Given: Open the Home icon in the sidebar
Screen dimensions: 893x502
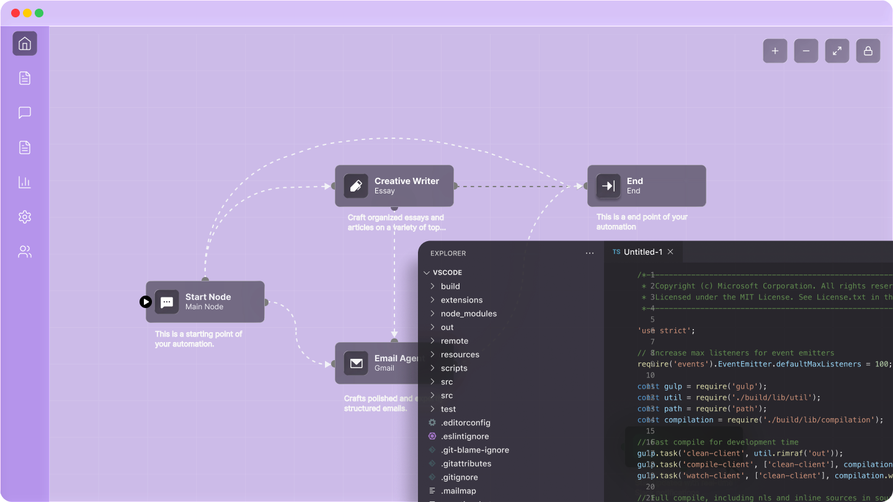Looking at the screenshot, I should [25, 43].
